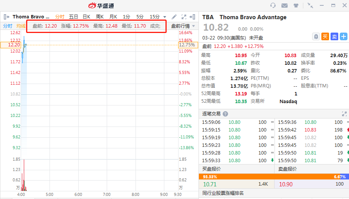Click the 12.75% percentage marker on right axis
The width and height of the screenshot is (349, 199).
188,45
